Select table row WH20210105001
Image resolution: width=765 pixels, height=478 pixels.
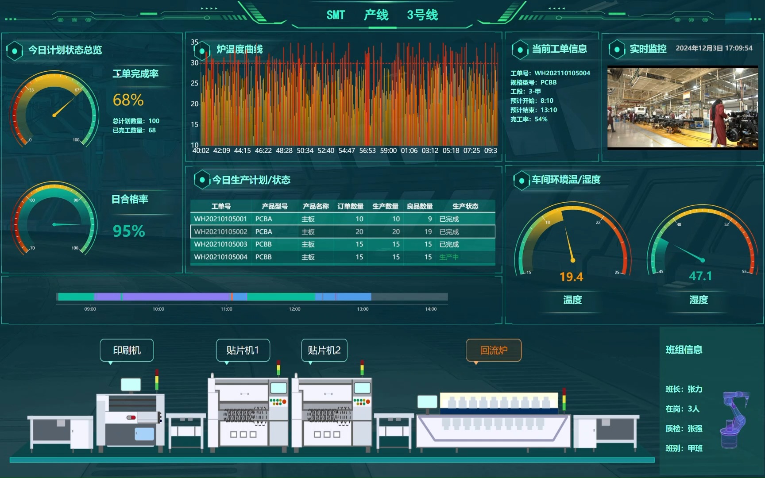pyautogui.click(x=343, y=219)
